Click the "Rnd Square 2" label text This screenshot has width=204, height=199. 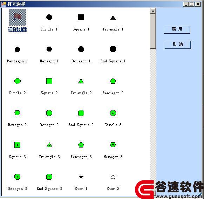click(81, 125)
